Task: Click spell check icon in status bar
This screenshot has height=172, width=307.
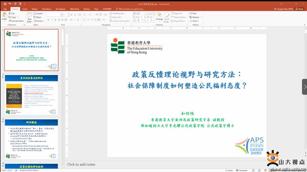Action: (x=16, y=170)
